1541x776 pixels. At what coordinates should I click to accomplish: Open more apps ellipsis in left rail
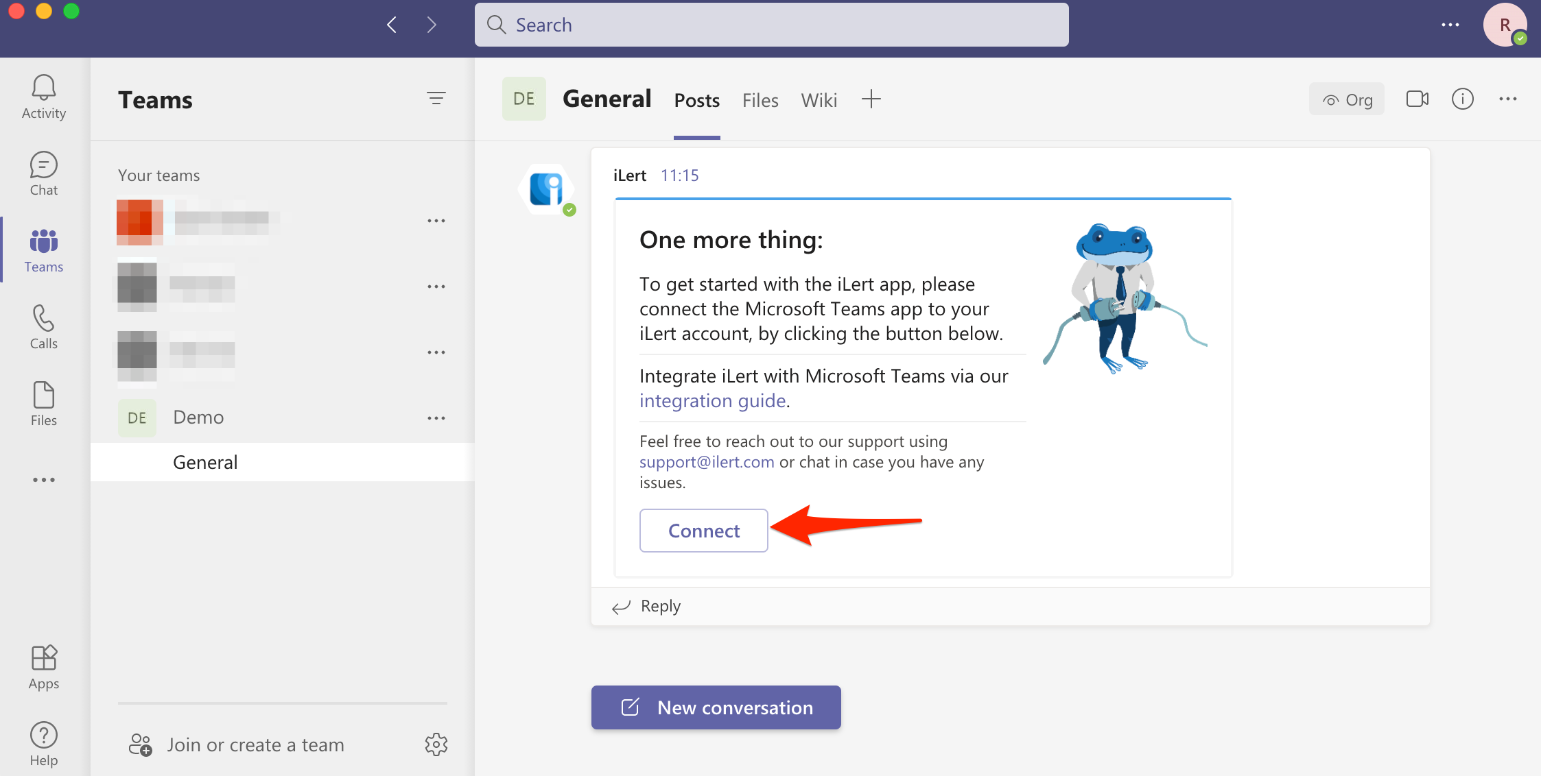[43, 480]
